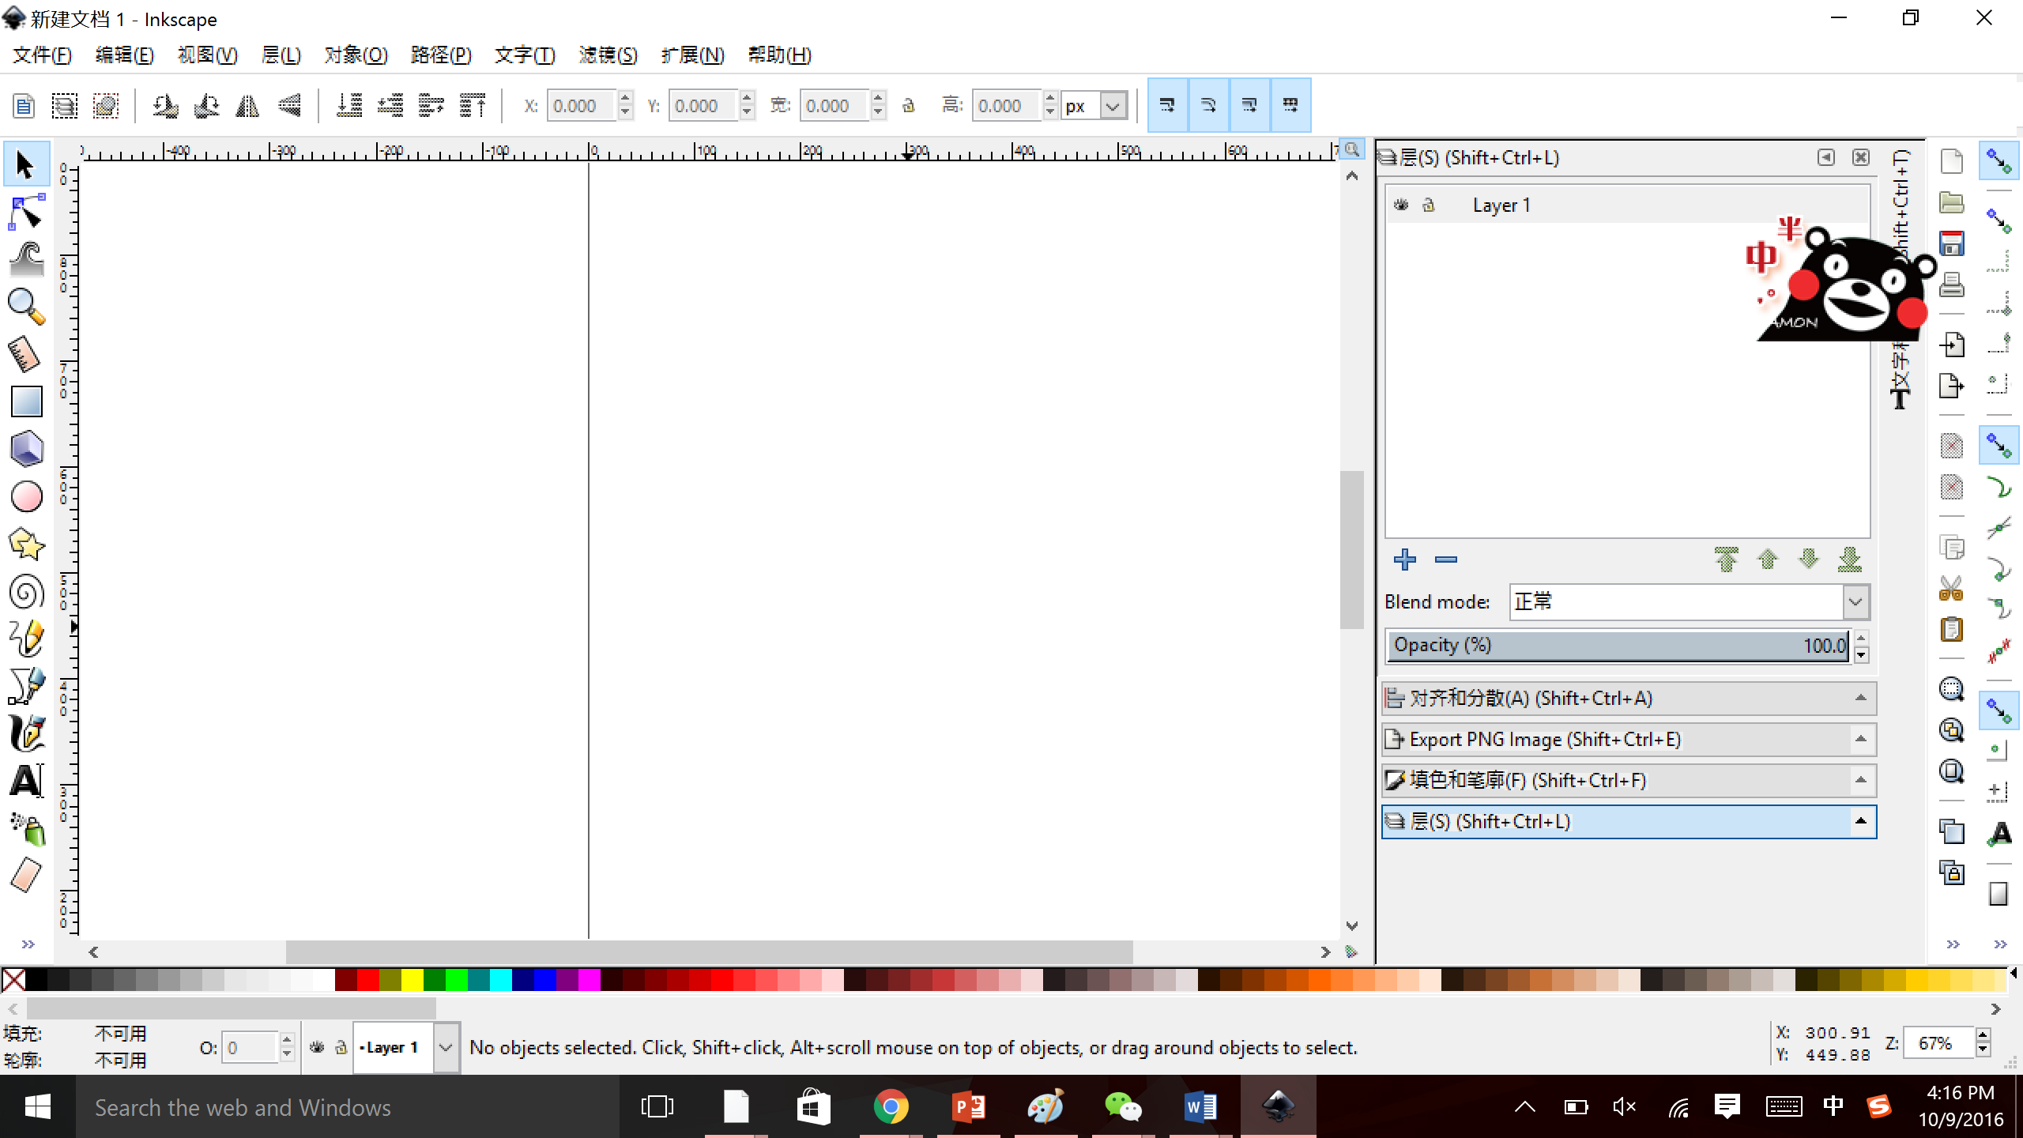Screen dimensions: 2023x1138
Task: Select the Measure ruler tool
Action: point(26,354)
